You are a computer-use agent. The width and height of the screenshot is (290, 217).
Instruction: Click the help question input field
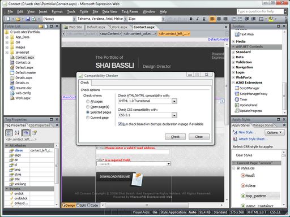point(260,11)
